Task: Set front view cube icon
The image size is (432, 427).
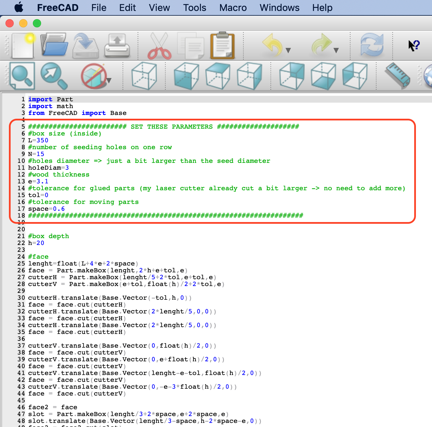Action: click(186, 76)
